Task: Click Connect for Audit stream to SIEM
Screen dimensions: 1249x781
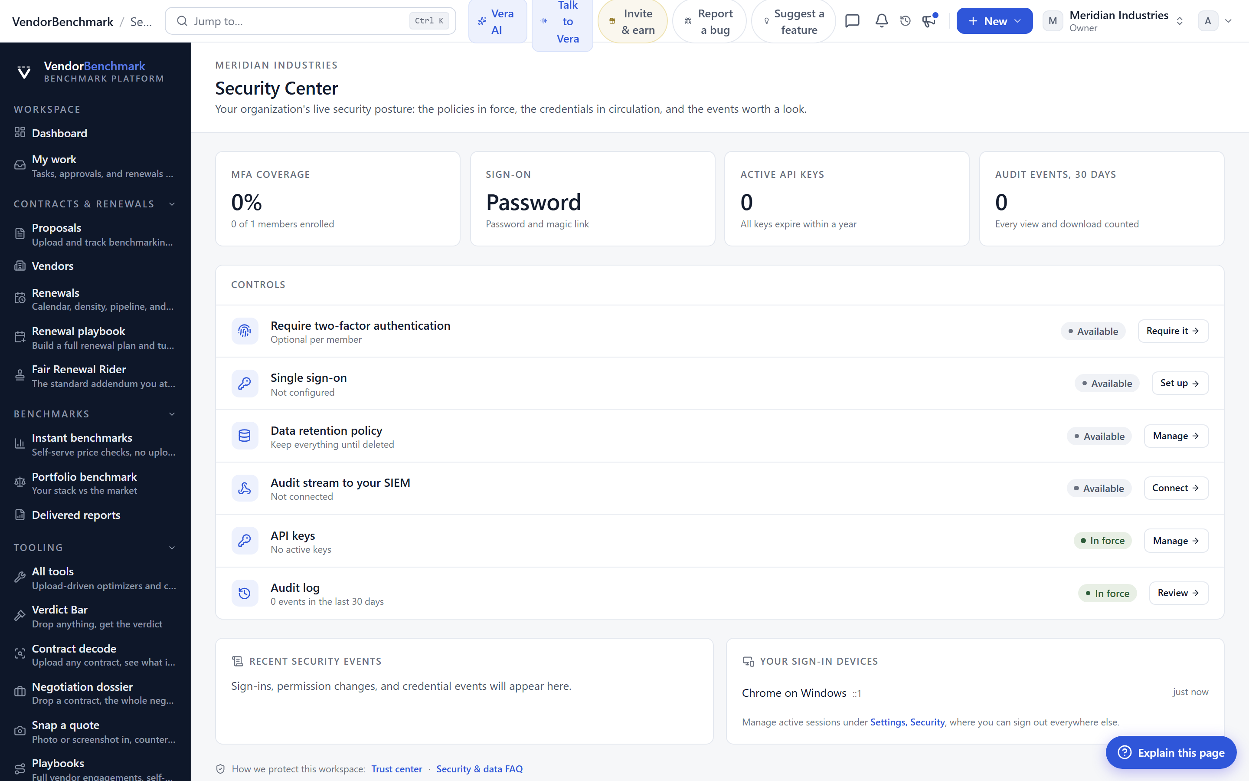Action: coord(1176,488)
